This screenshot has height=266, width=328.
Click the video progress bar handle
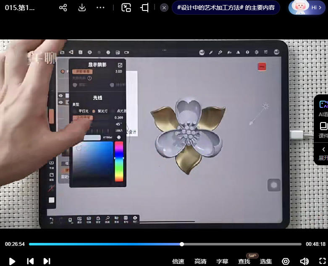[x=182, y=244]
